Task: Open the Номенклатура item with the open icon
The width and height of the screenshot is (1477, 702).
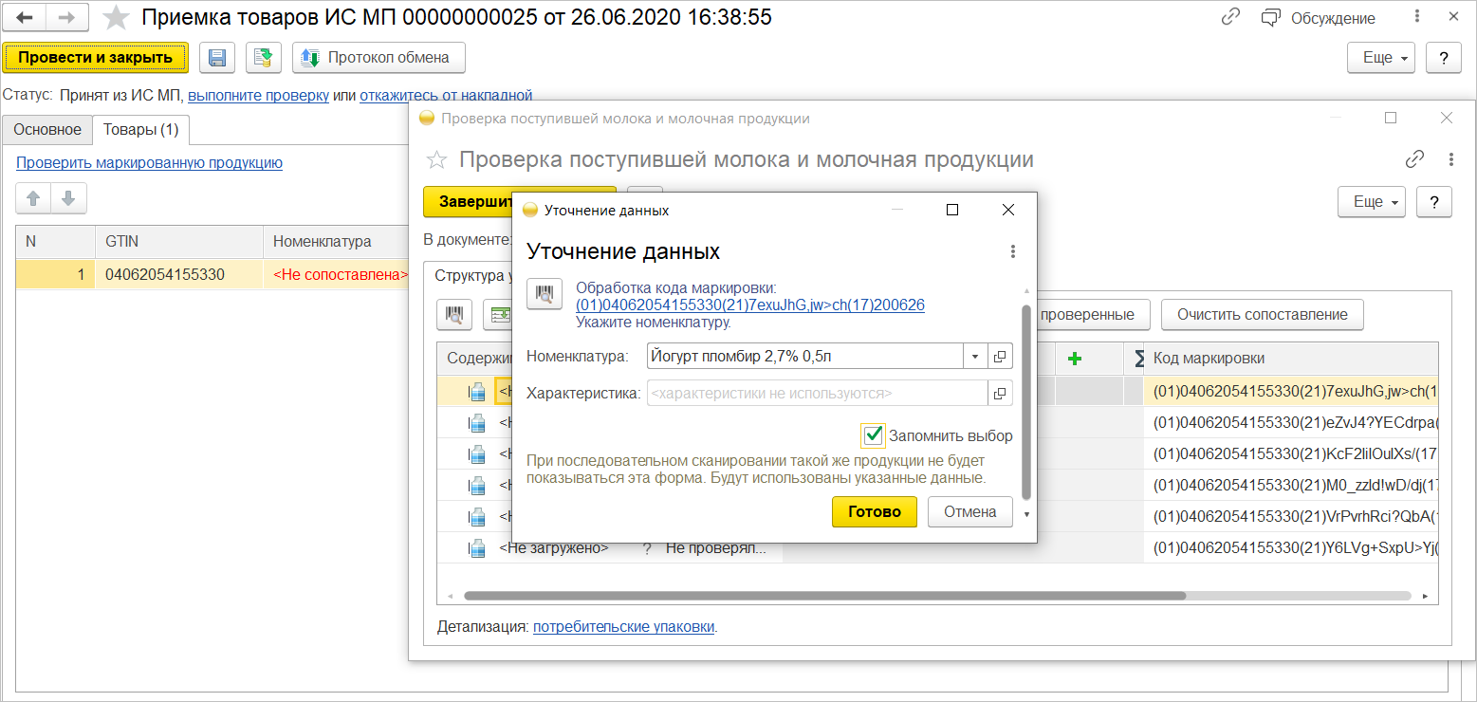Action: pos(1000,357)
